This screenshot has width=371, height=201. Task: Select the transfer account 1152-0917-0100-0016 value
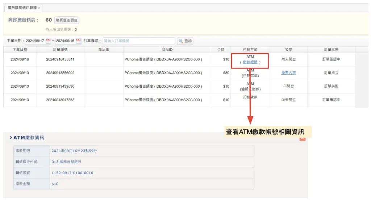[x=72, y=173]
